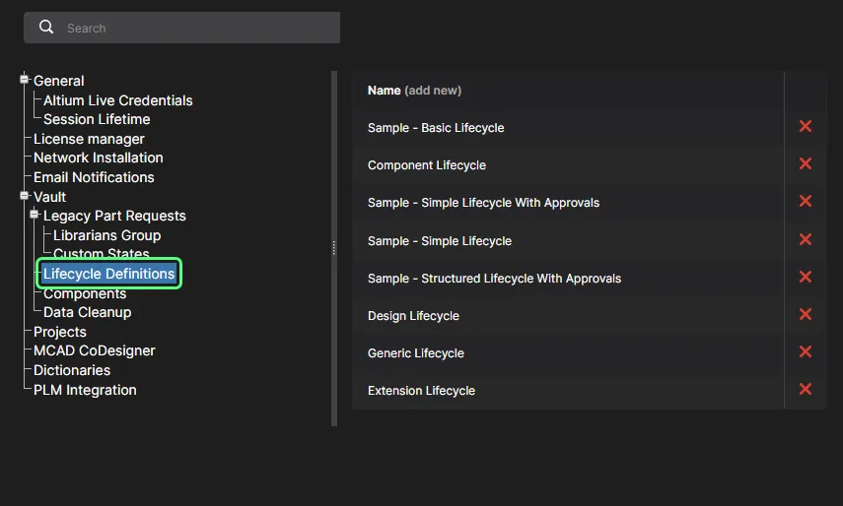Image resolution: width=843 pixels, height=506 pixels.
Task: Click the search magnifier icon
Action: [46, 28]
